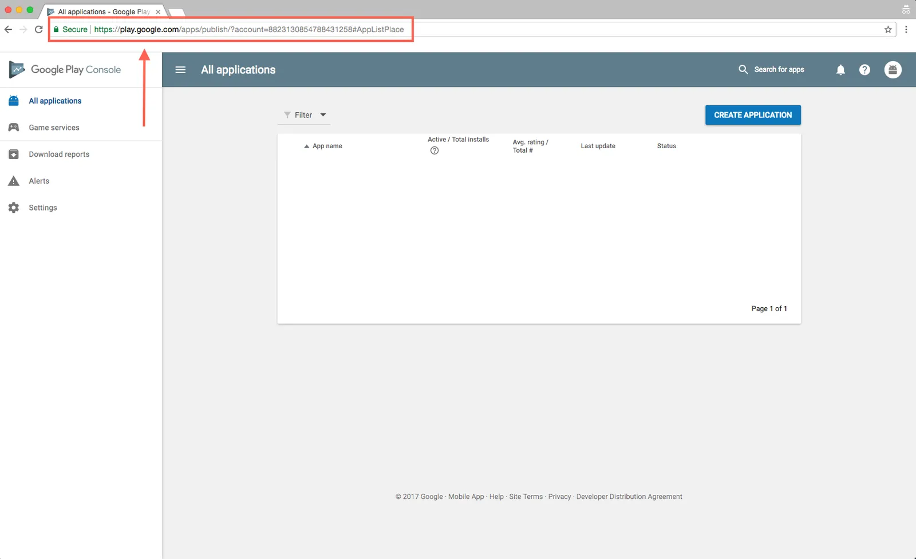Click the Secure site info label
Screen dimensions: 916x559
coord(70,29)
